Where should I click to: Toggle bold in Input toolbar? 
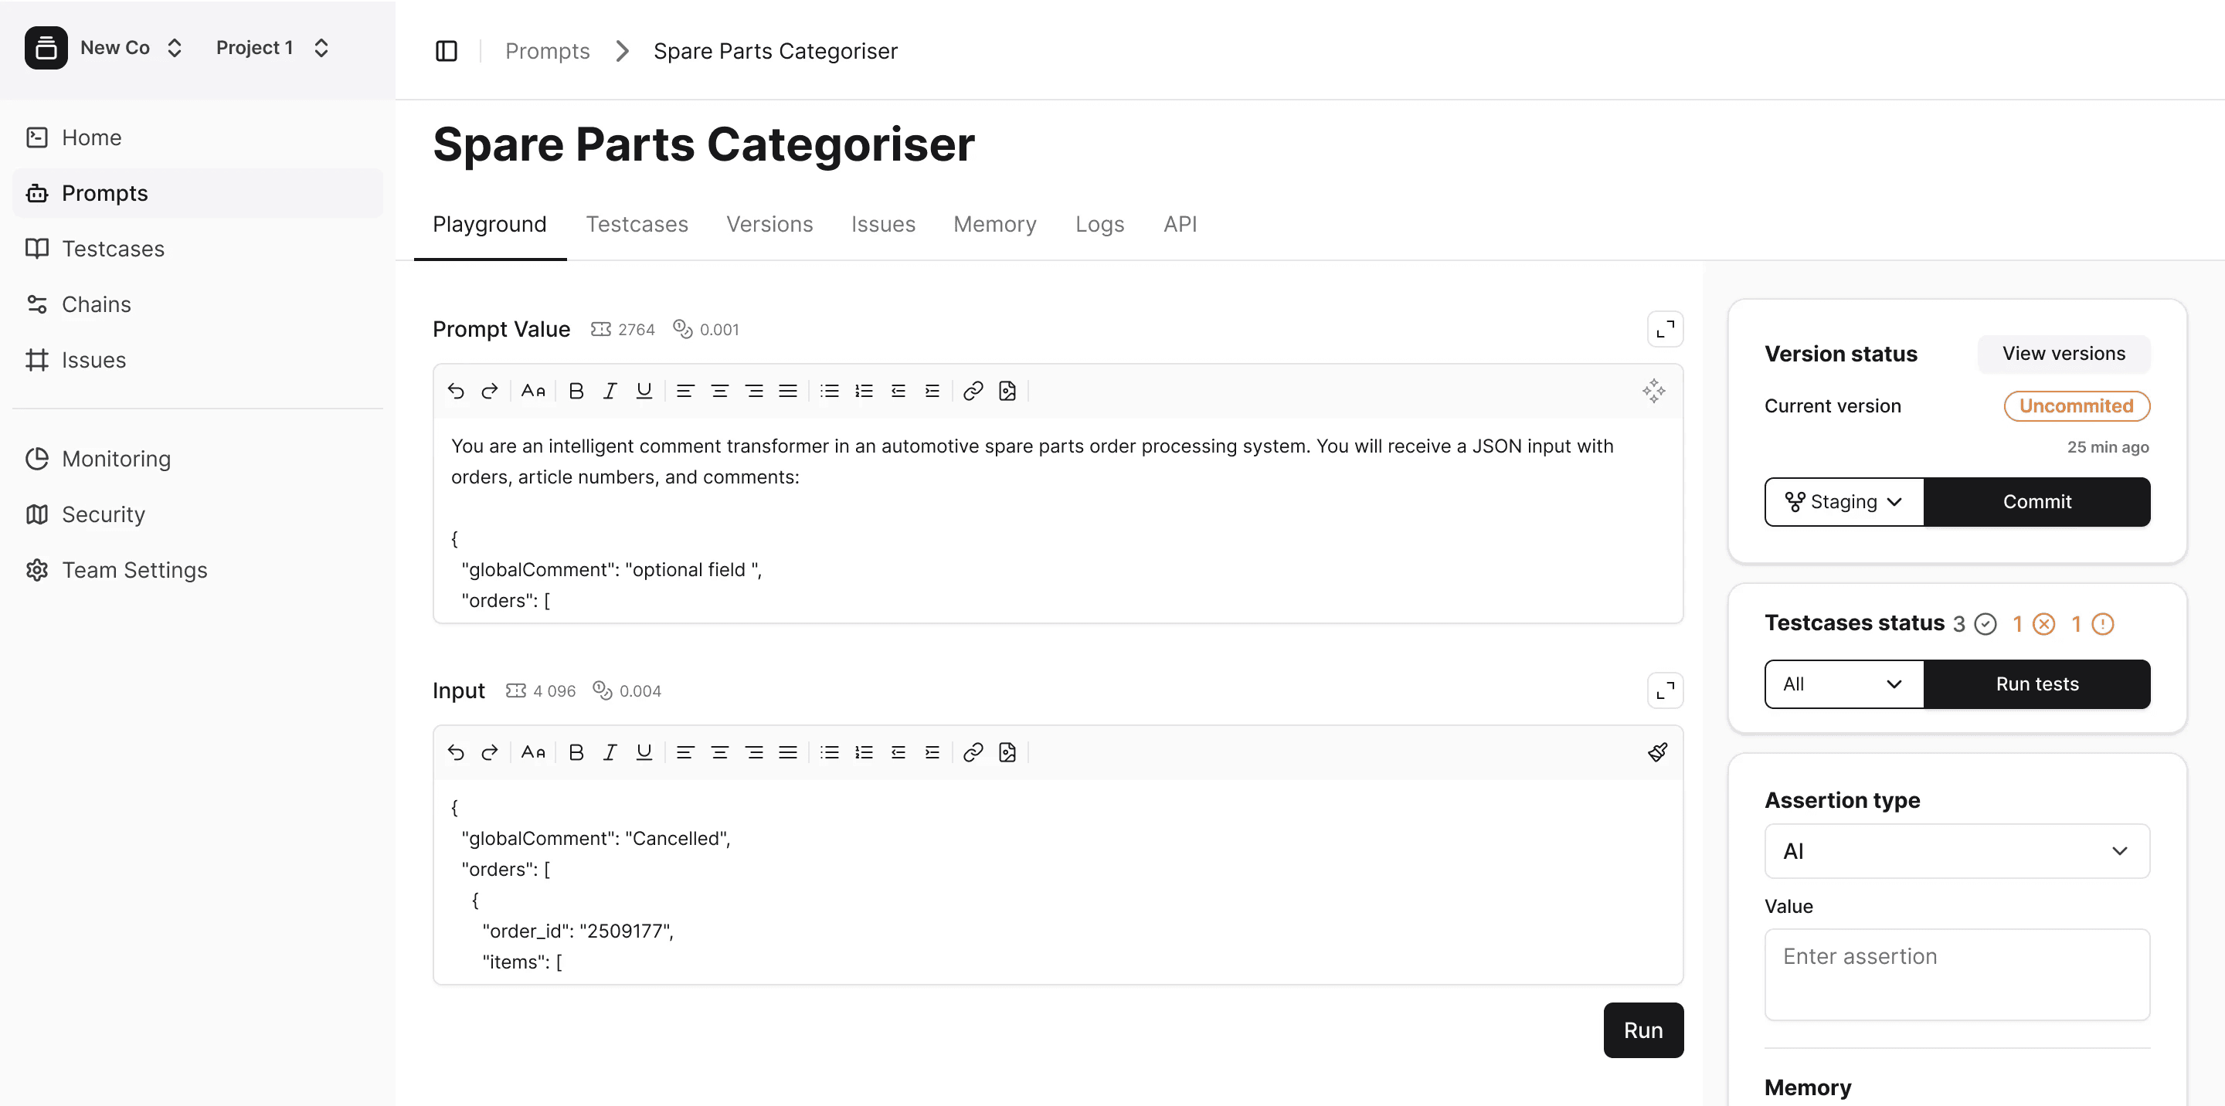(576, 752)
